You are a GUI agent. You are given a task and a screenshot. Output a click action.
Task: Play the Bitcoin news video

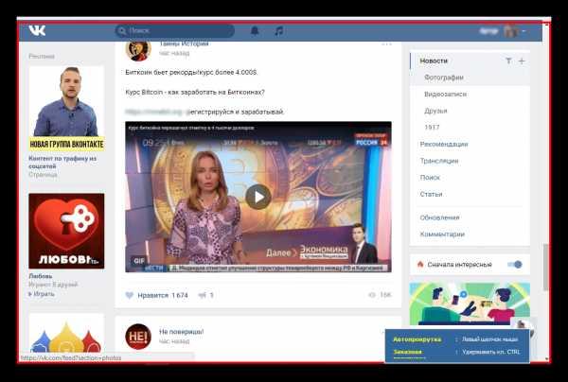click(x=258, y=197)
